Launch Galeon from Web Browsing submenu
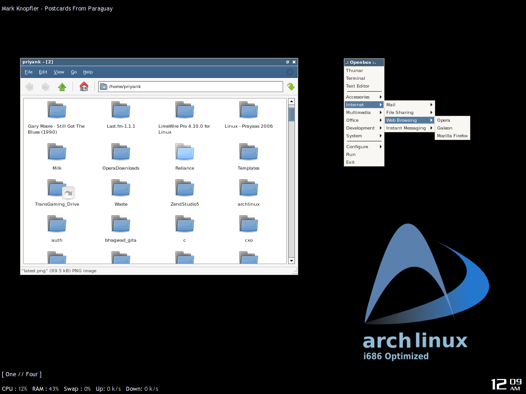 (452, 128)
